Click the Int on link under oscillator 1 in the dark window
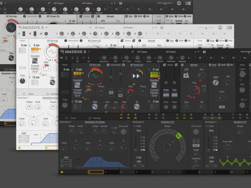This screenshot has width=251, height=188. click(77, 95)
